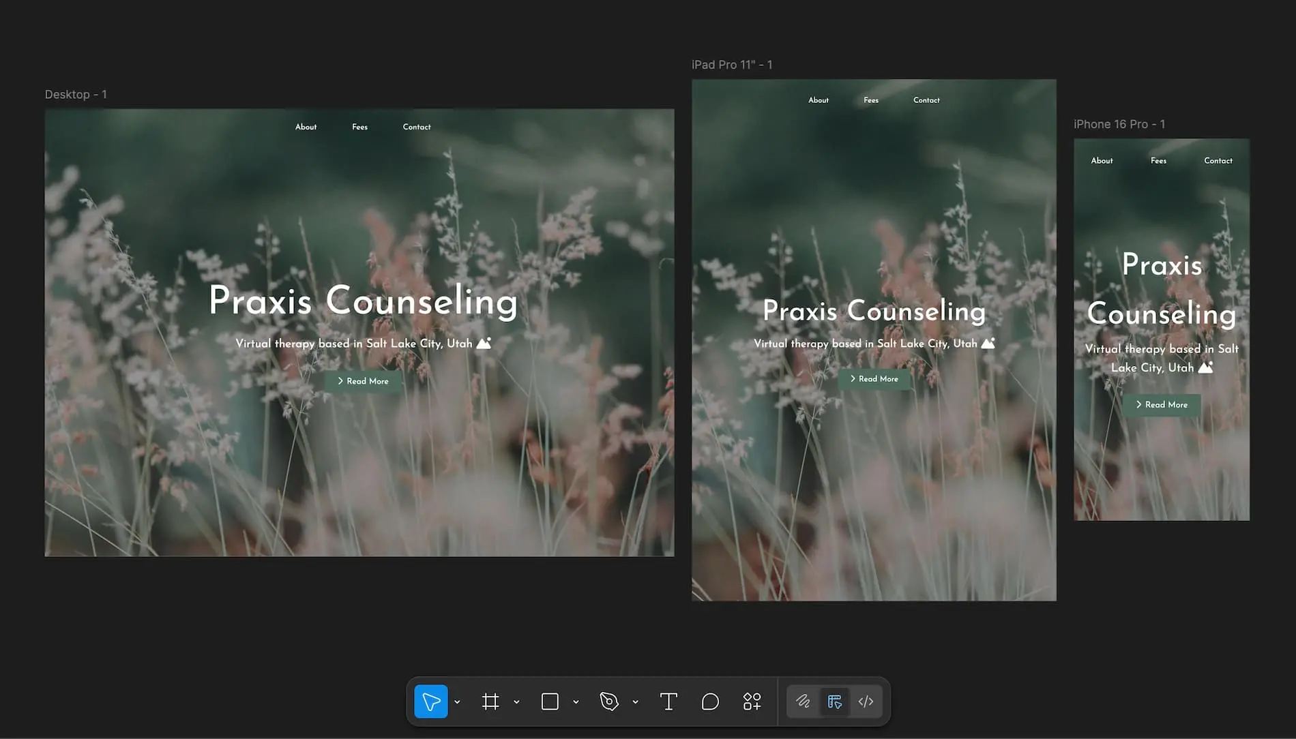The height and width of the screenshot is (739, 1296).
Task: Expand the Shape tool dropdown chevron
Action: coord(576,701)
